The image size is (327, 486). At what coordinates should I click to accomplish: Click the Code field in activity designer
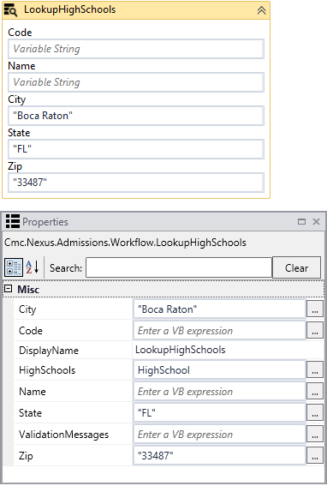(136, 49)
